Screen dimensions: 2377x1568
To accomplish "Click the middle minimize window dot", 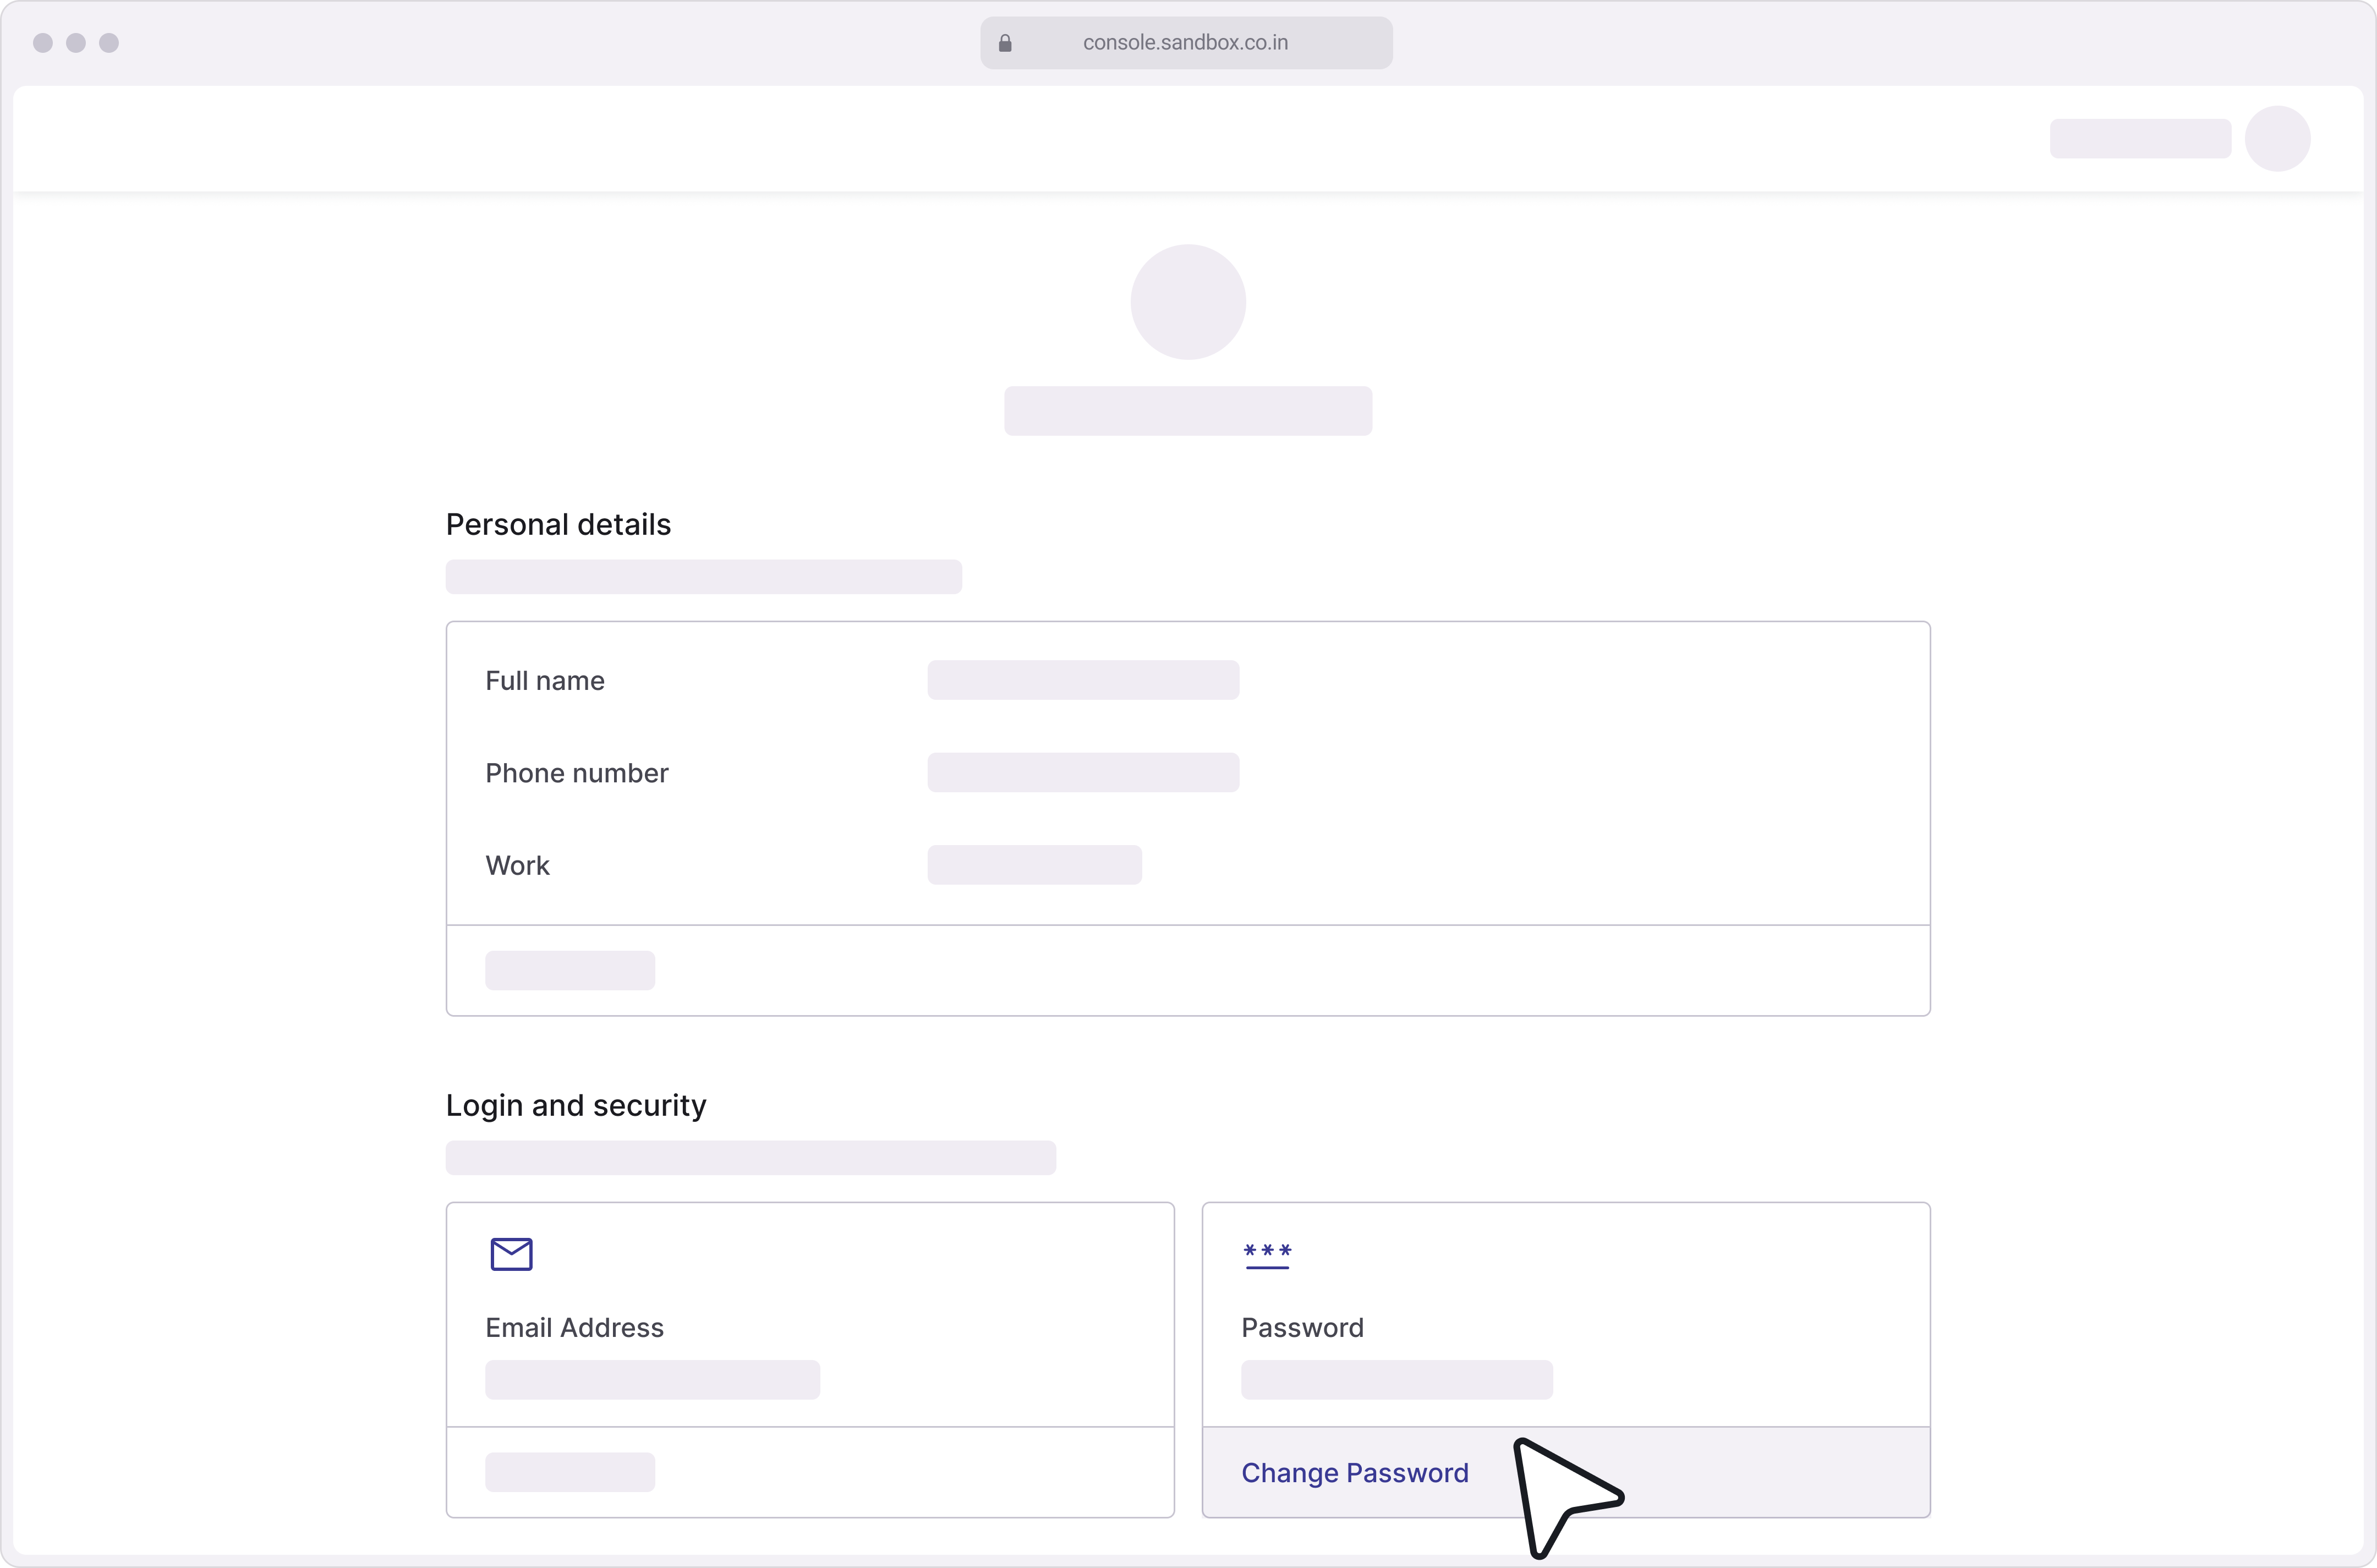I will tap(76, 43).
